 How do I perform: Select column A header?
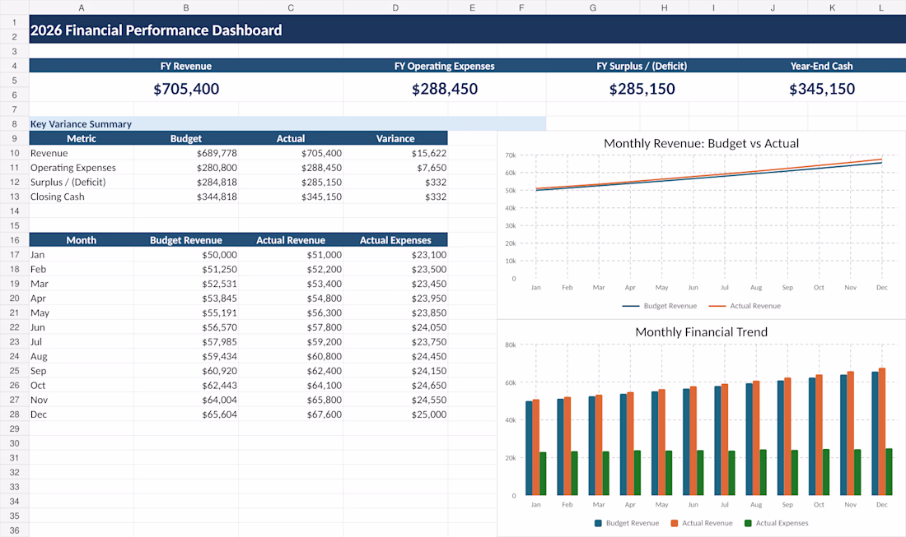pyautogui.click(x=82, y=7)
